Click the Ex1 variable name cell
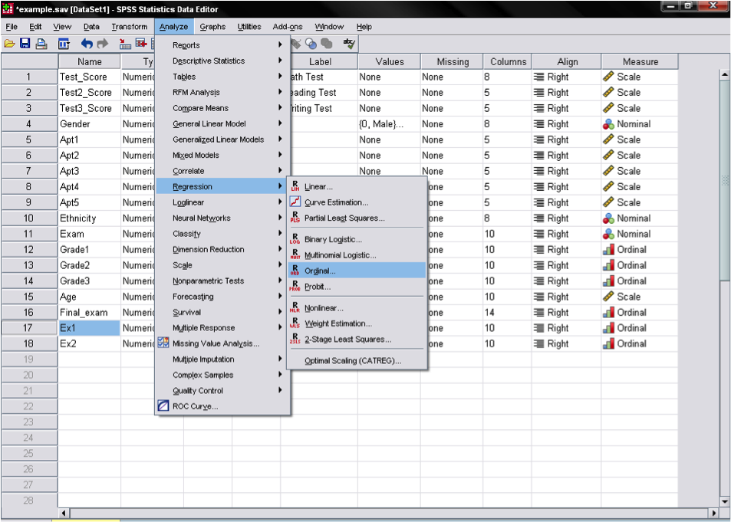This screenshot has height=522, width=731. [x=88, y=328]
